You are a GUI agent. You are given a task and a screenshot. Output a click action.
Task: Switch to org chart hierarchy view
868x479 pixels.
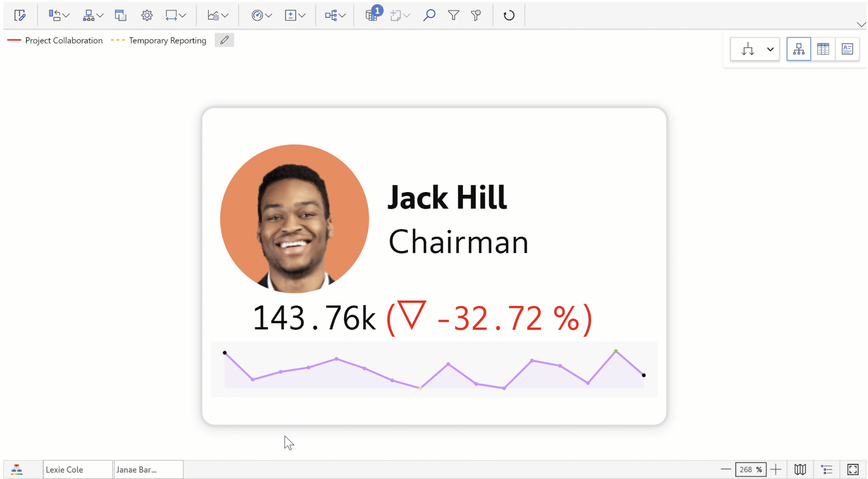[x=798, y=49]
